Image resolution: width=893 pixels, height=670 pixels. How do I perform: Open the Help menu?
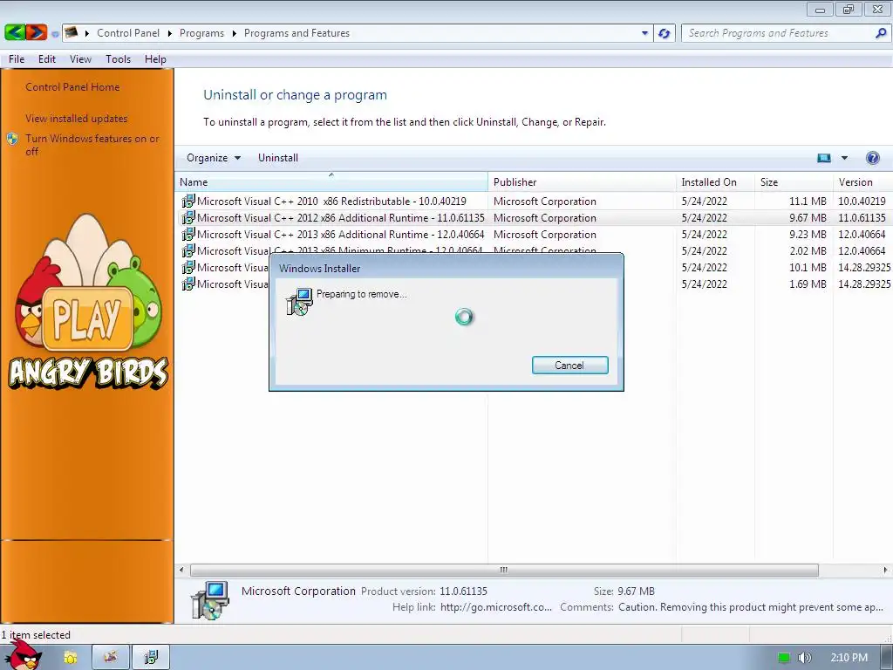155,59
